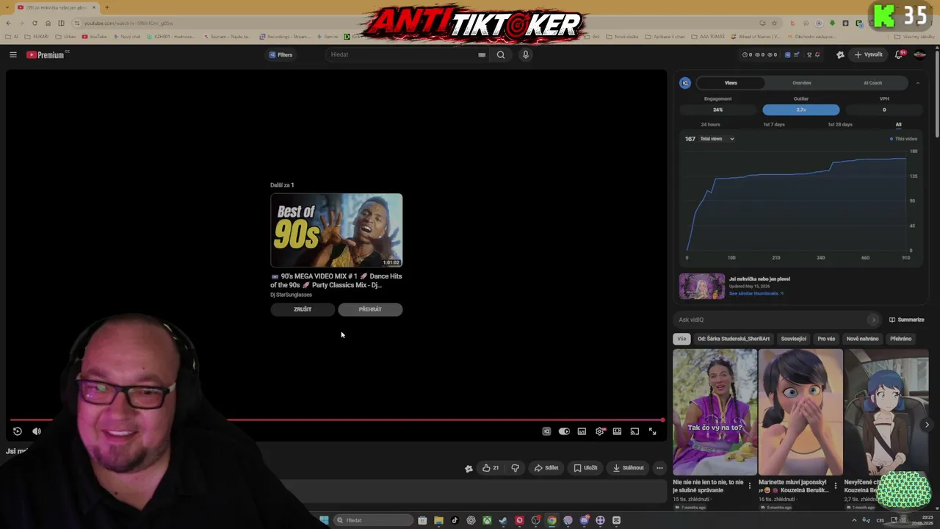
Task: Select the 24 hours time range
Action: pos(710,124)
